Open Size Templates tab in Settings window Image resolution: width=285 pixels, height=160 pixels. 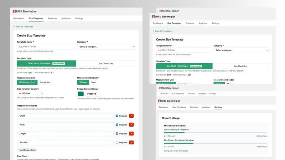point(179,107)
